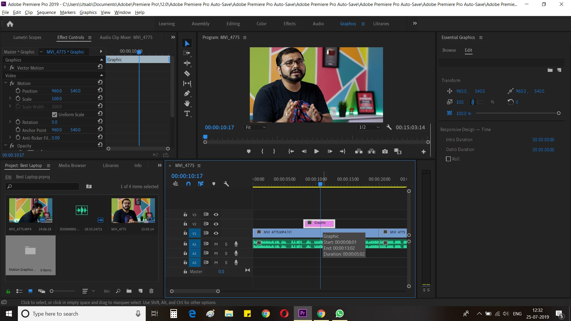This screenshot has width=571, height=321.
Task: Open the Browse tab in Essential Graphics
Action: click(x=449, y=50)
